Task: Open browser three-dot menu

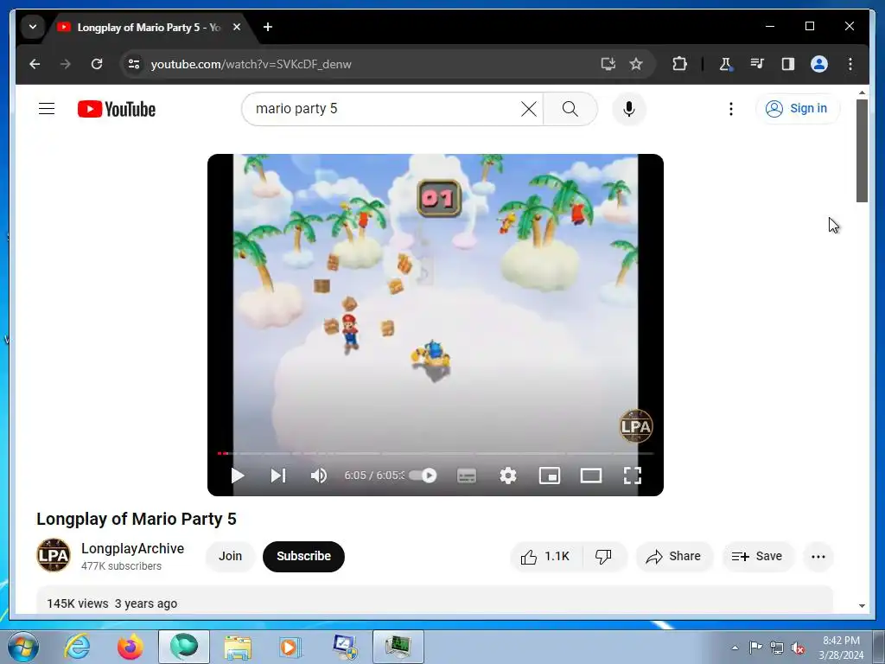Action: click(x=850, y=64)
